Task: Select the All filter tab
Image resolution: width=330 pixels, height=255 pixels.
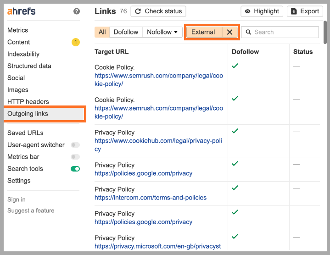Action: (x=102, y=32)
